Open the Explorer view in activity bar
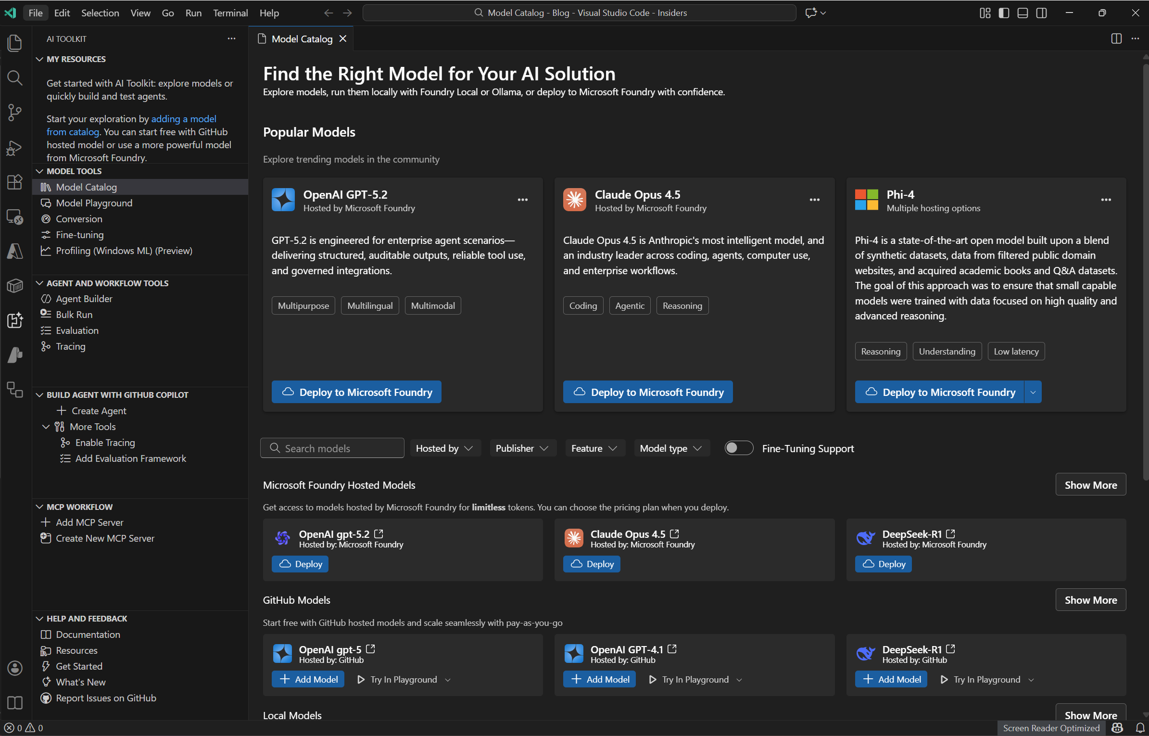1149x736 pixels. pyautogui.click(x=15, y=43)
